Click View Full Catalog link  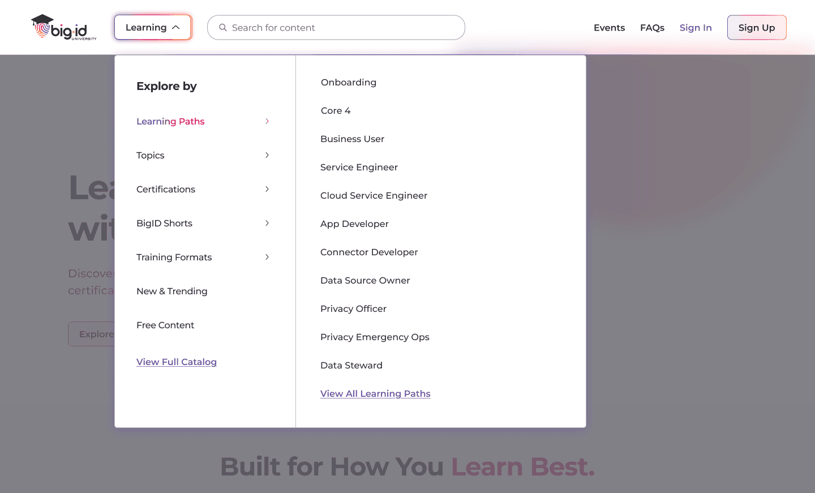pyautogui.click(x=177, y=362)
